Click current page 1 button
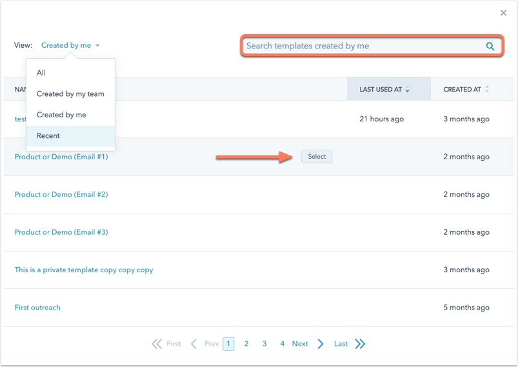Screen dimensions: 518x367 tap(228, 344)
